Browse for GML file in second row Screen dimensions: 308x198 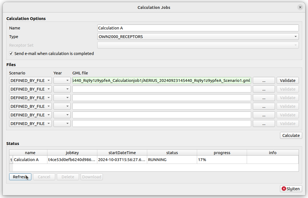(264, 89)
